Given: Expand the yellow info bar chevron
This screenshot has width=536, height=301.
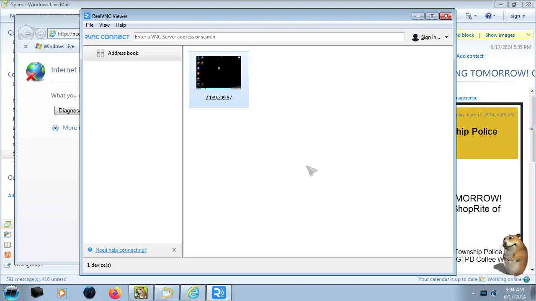Looking at the screenshot, I should coord(528,35).
